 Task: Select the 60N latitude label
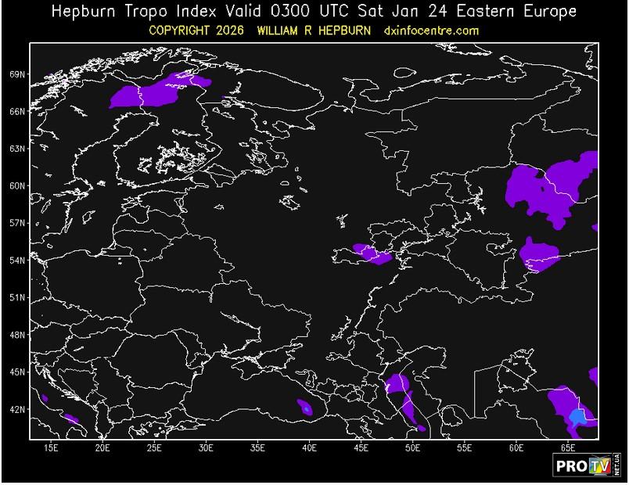coord(17,186)
